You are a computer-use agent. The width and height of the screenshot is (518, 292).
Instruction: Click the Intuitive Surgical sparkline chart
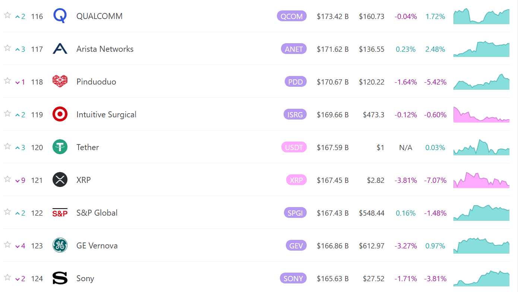coord(481,114)
